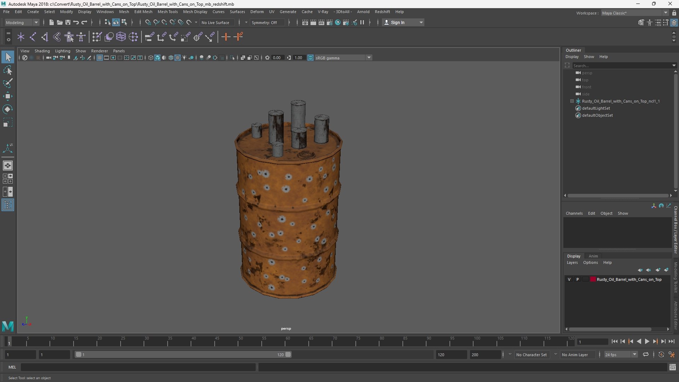Click the No Character Set button
679x382 pixels.
pyautogui.click(x=531, y=354)
